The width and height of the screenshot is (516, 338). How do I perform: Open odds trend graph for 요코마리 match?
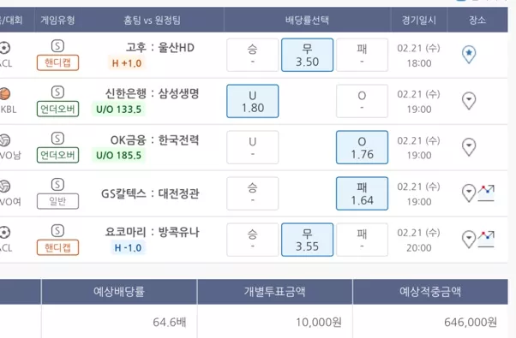point(486,239)
